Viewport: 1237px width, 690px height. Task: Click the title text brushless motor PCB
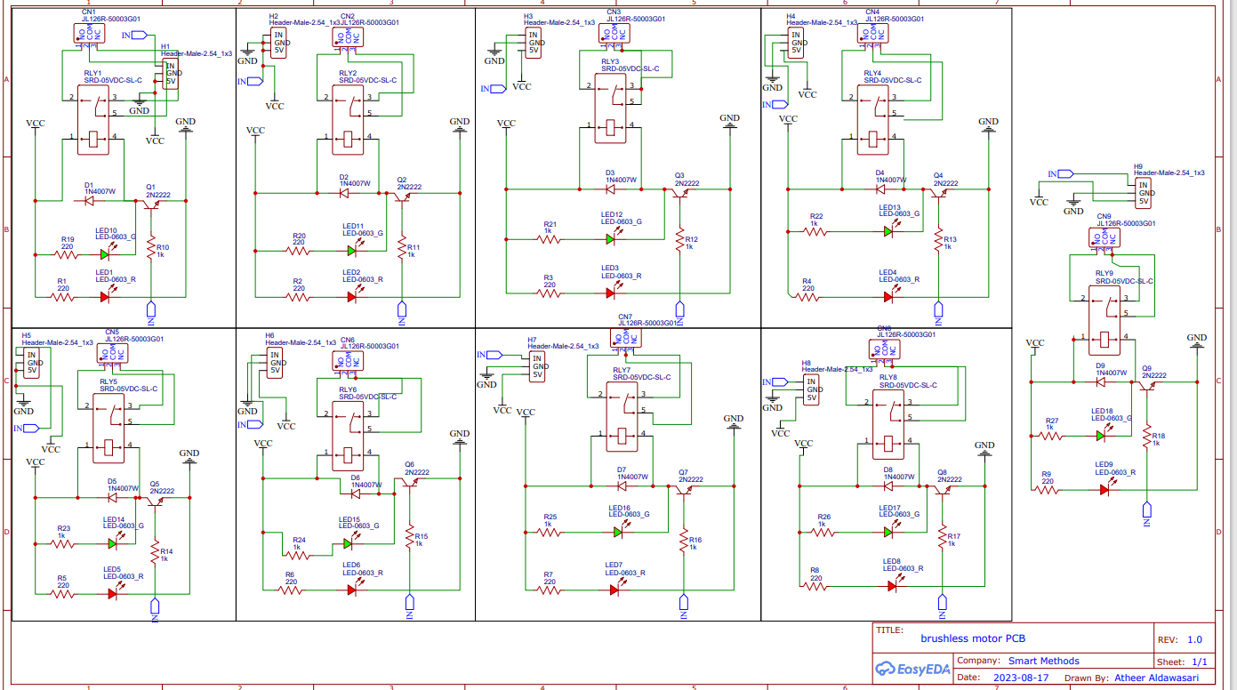point(975,638)
